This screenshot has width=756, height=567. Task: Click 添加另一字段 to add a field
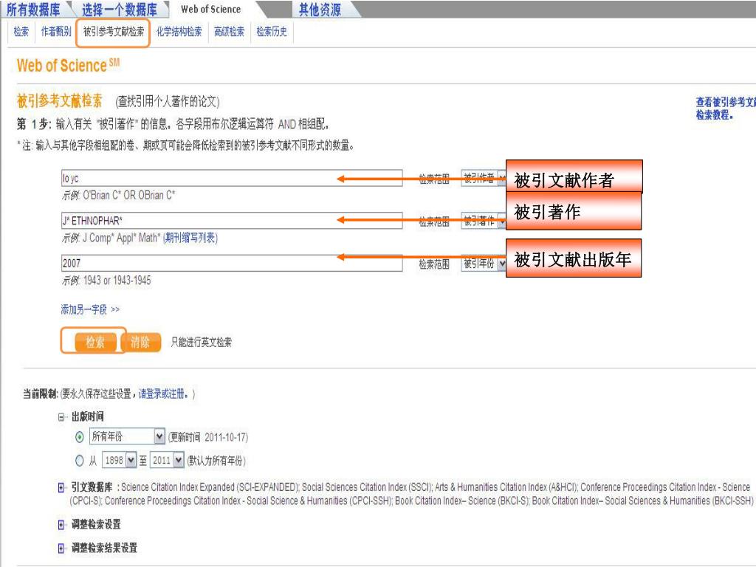(89, 309)
